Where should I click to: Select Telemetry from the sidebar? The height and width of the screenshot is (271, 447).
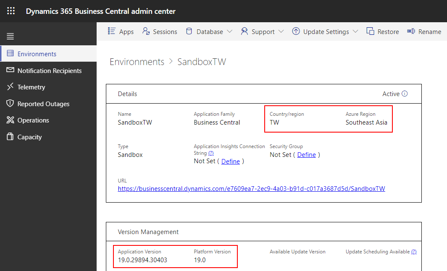point(32,87)
